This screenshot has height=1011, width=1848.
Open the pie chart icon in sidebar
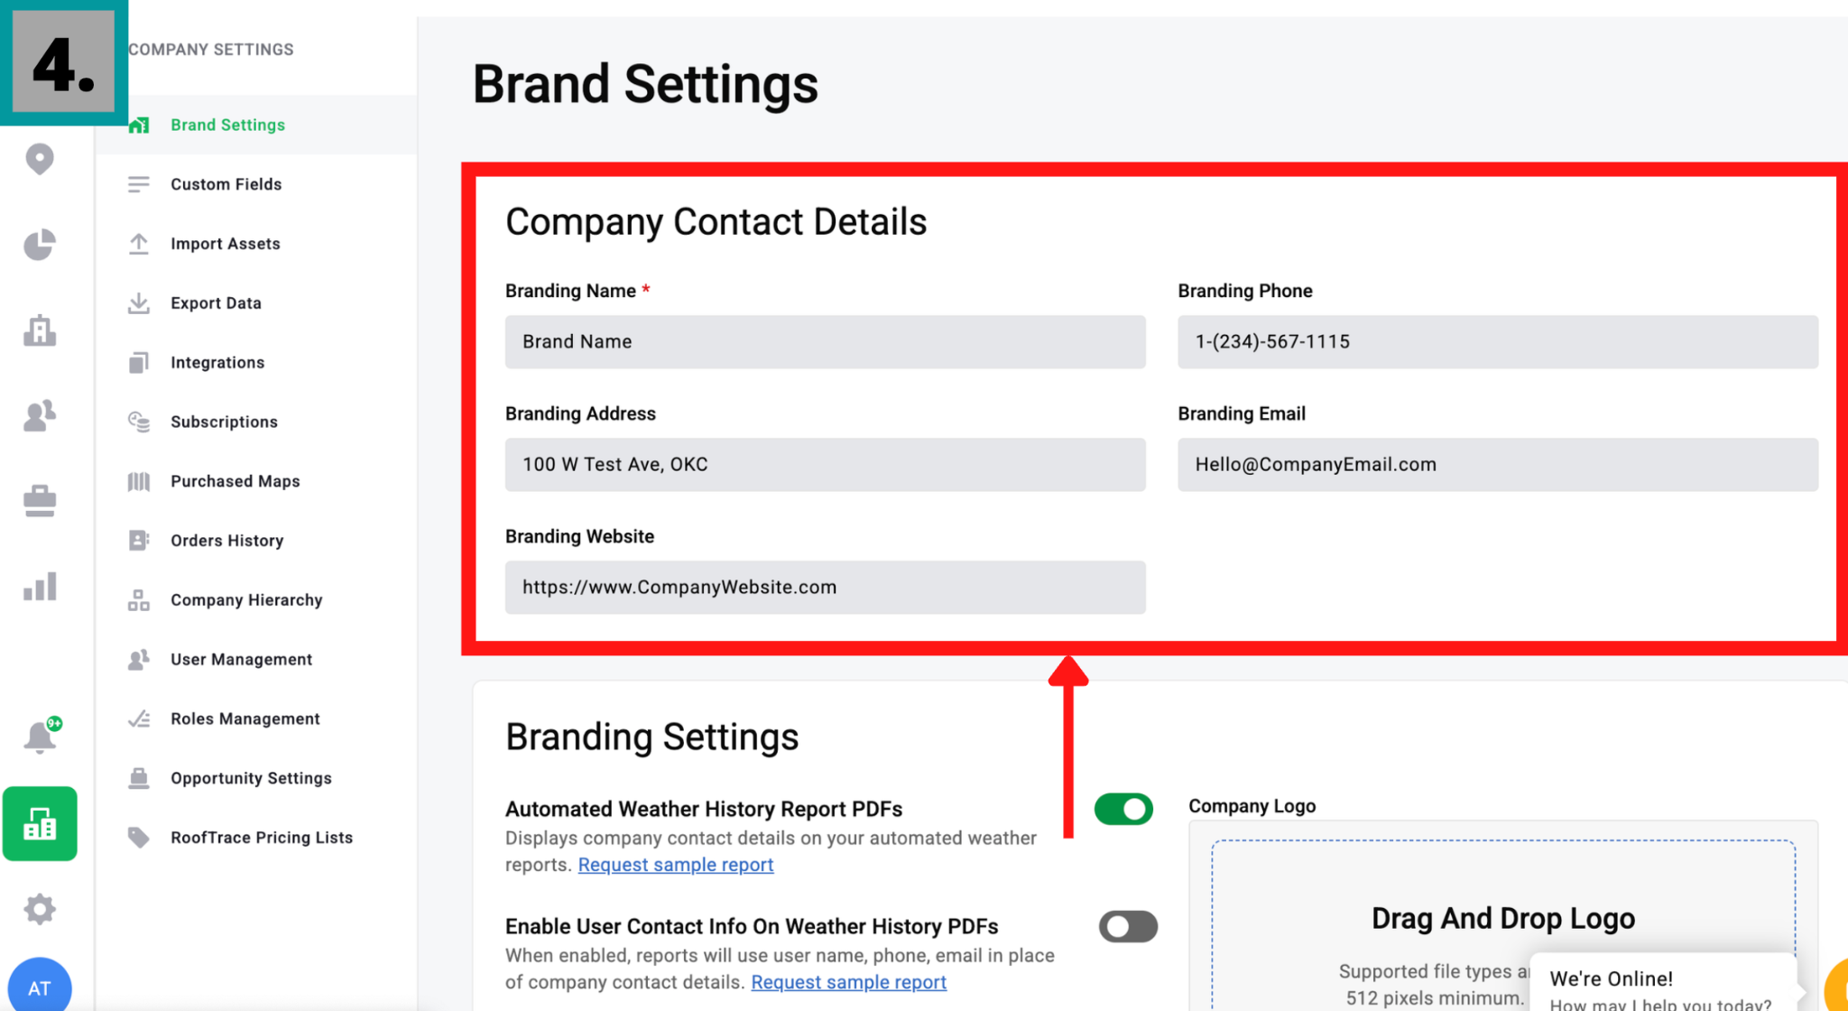point(40,244)
